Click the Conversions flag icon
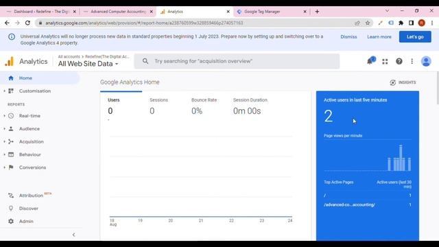 (x=11, y=167)
